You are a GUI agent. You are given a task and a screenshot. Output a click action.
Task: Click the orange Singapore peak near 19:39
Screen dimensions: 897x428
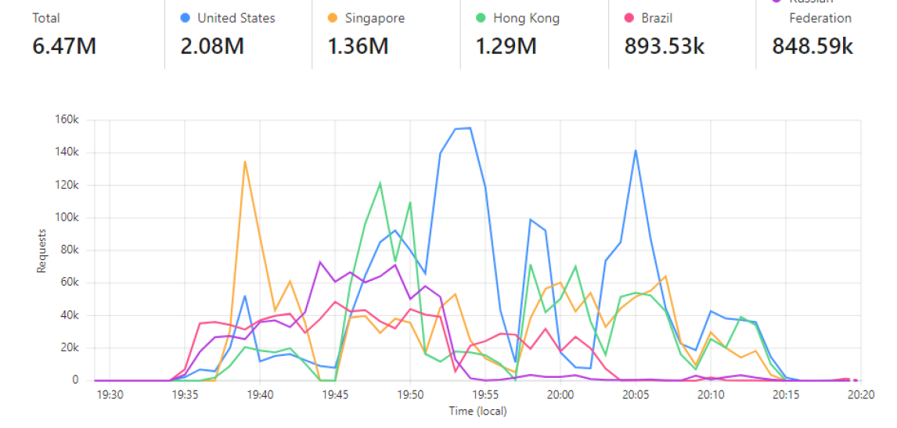point(245,162)
